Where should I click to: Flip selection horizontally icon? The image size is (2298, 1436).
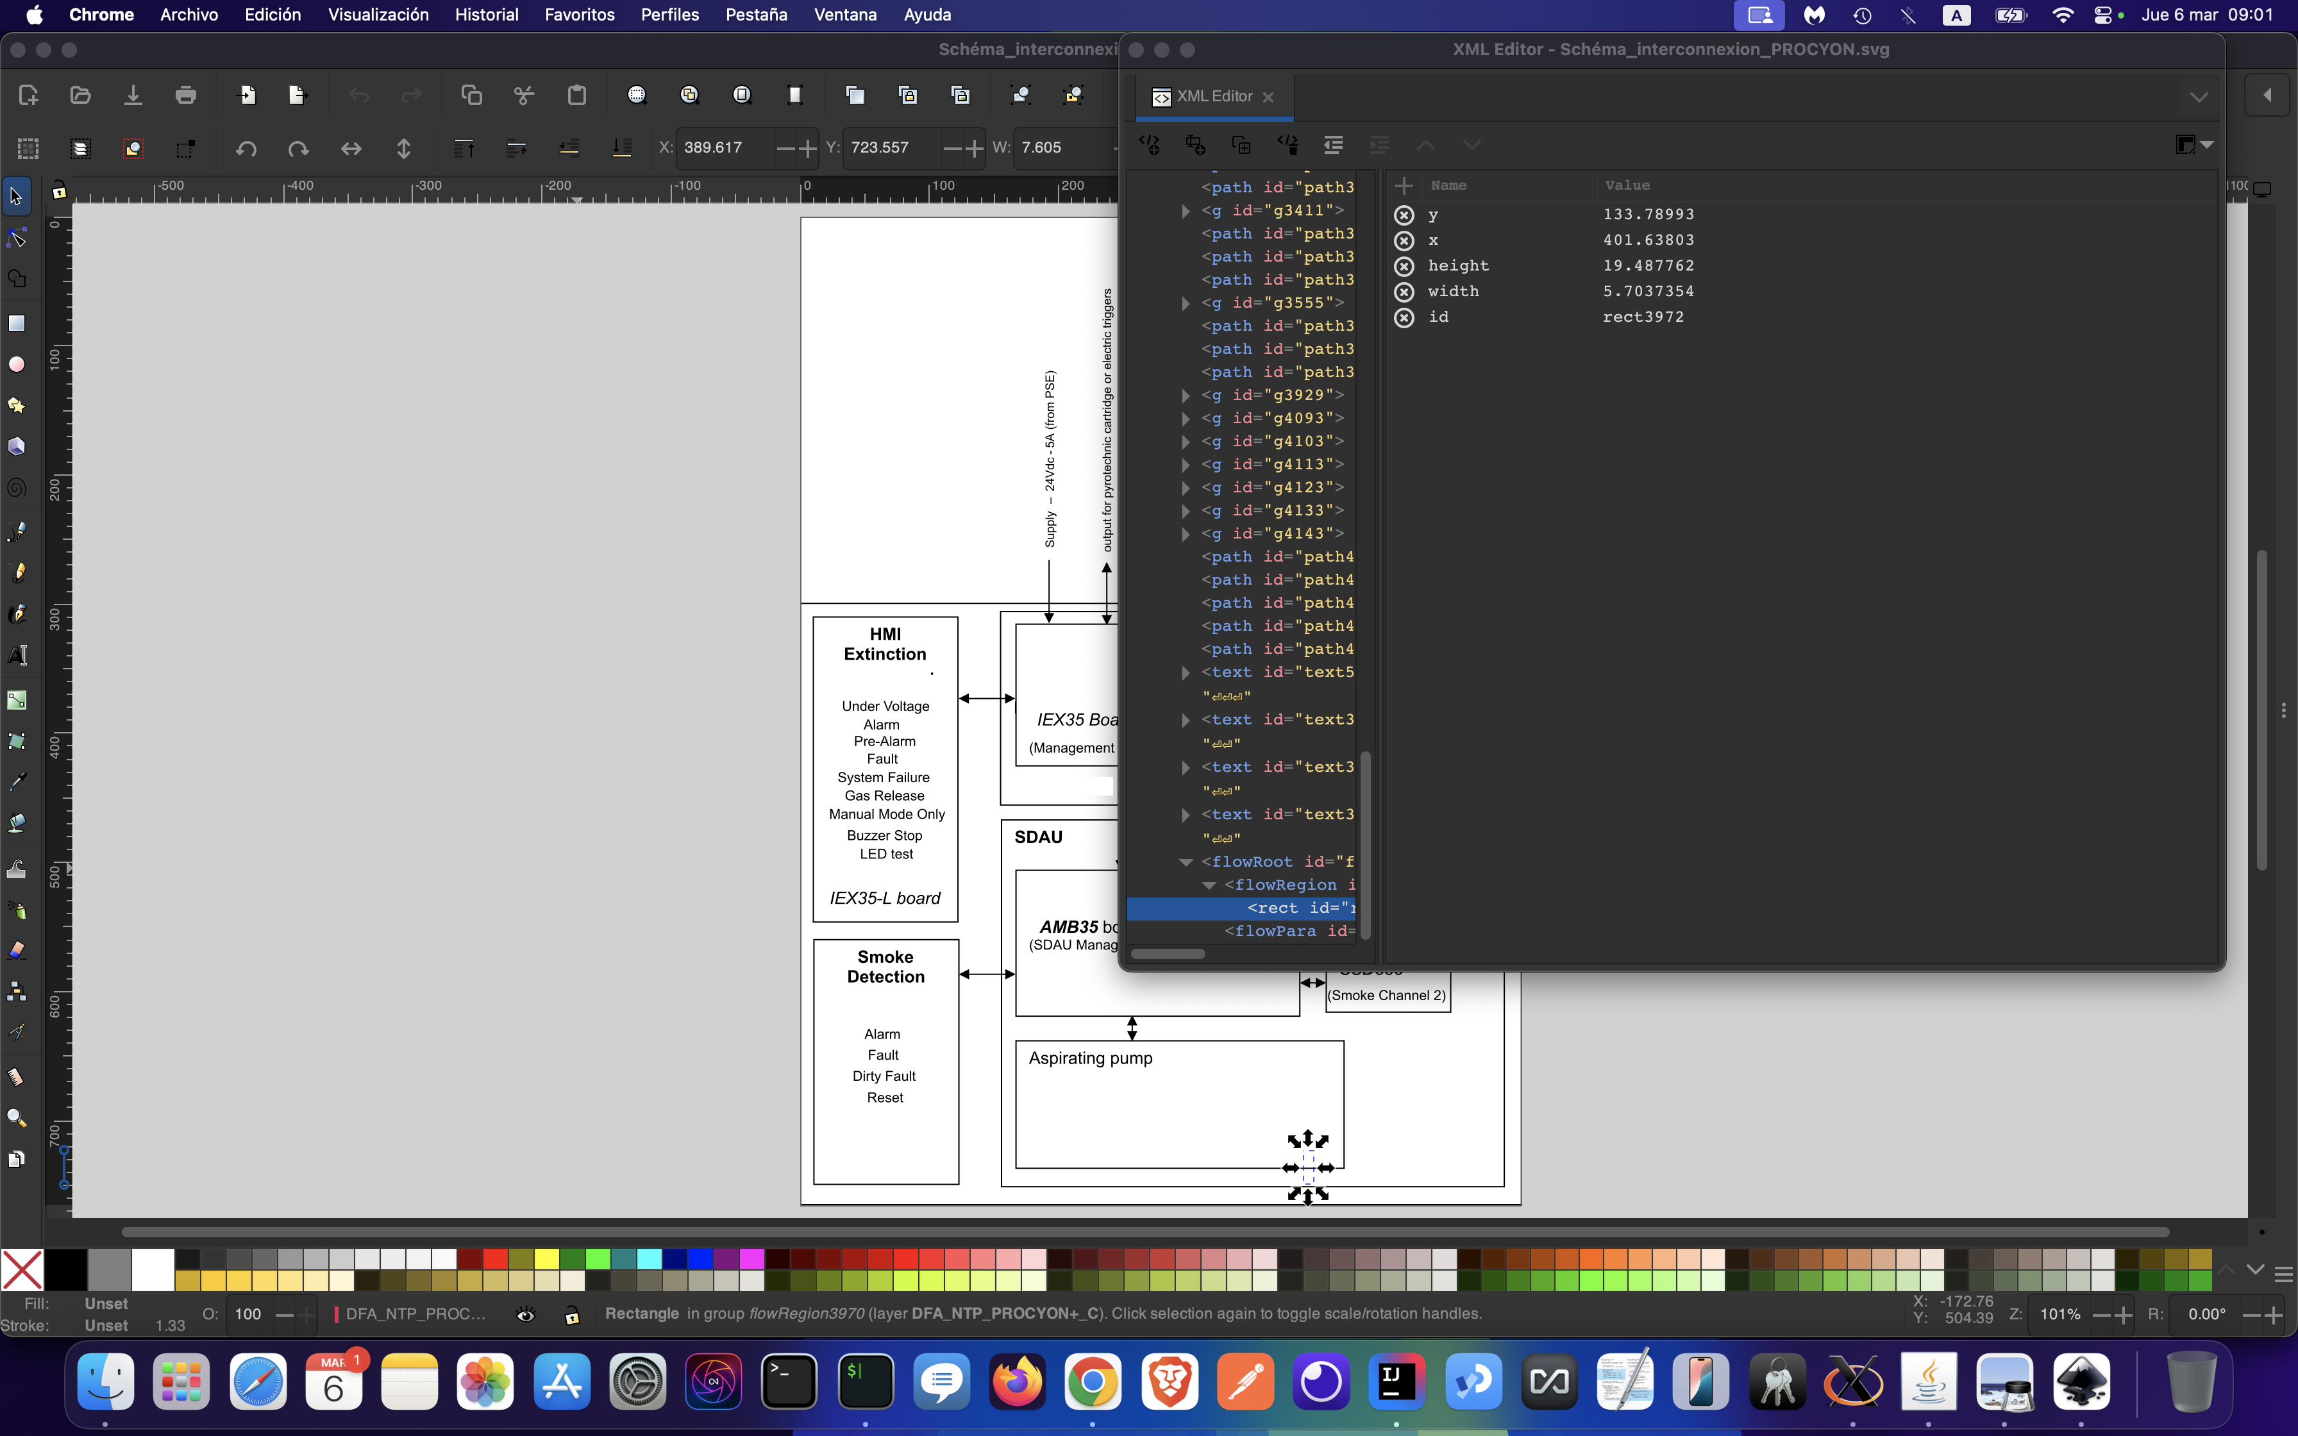351,148
